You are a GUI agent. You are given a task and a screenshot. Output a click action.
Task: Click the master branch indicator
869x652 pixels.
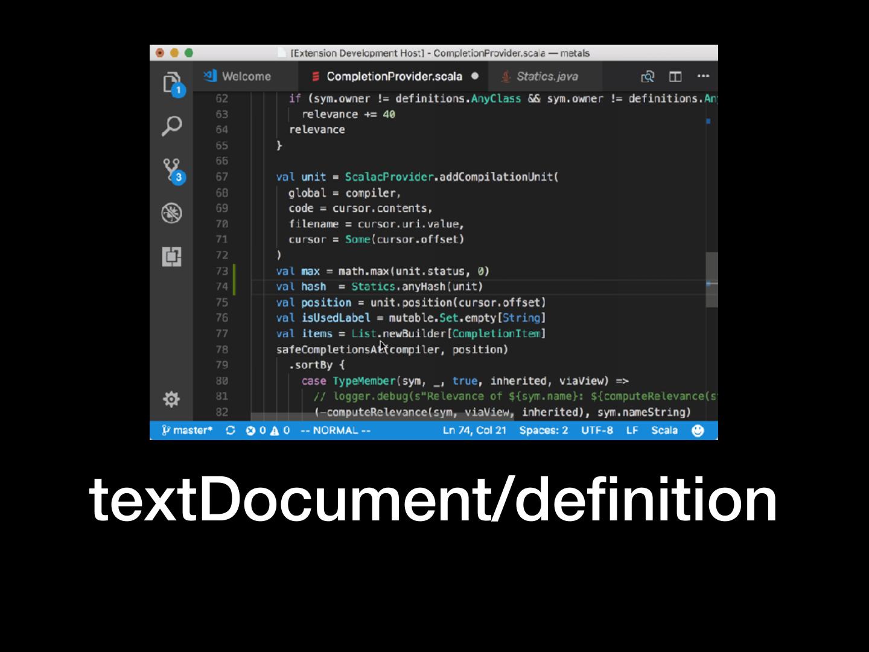[187, 430]
